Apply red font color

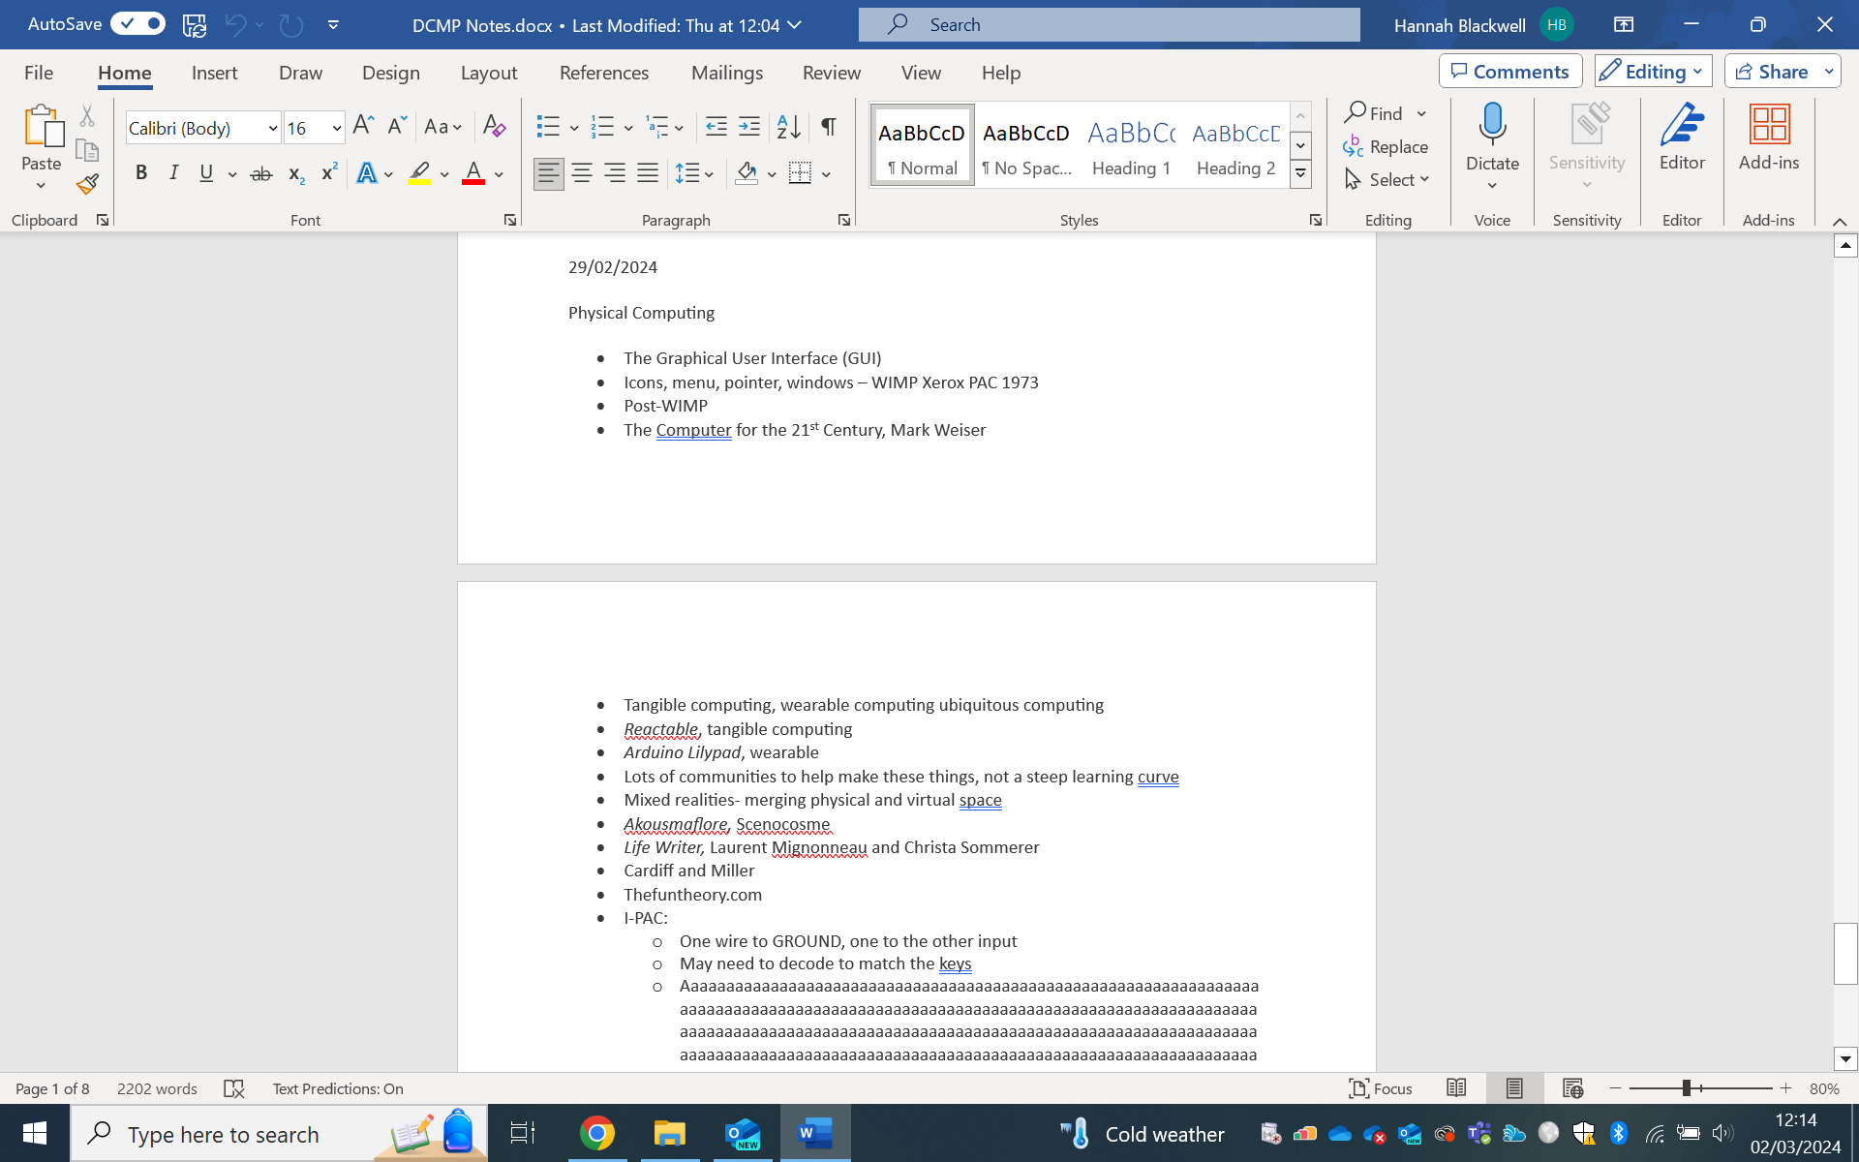pos(473,174)
